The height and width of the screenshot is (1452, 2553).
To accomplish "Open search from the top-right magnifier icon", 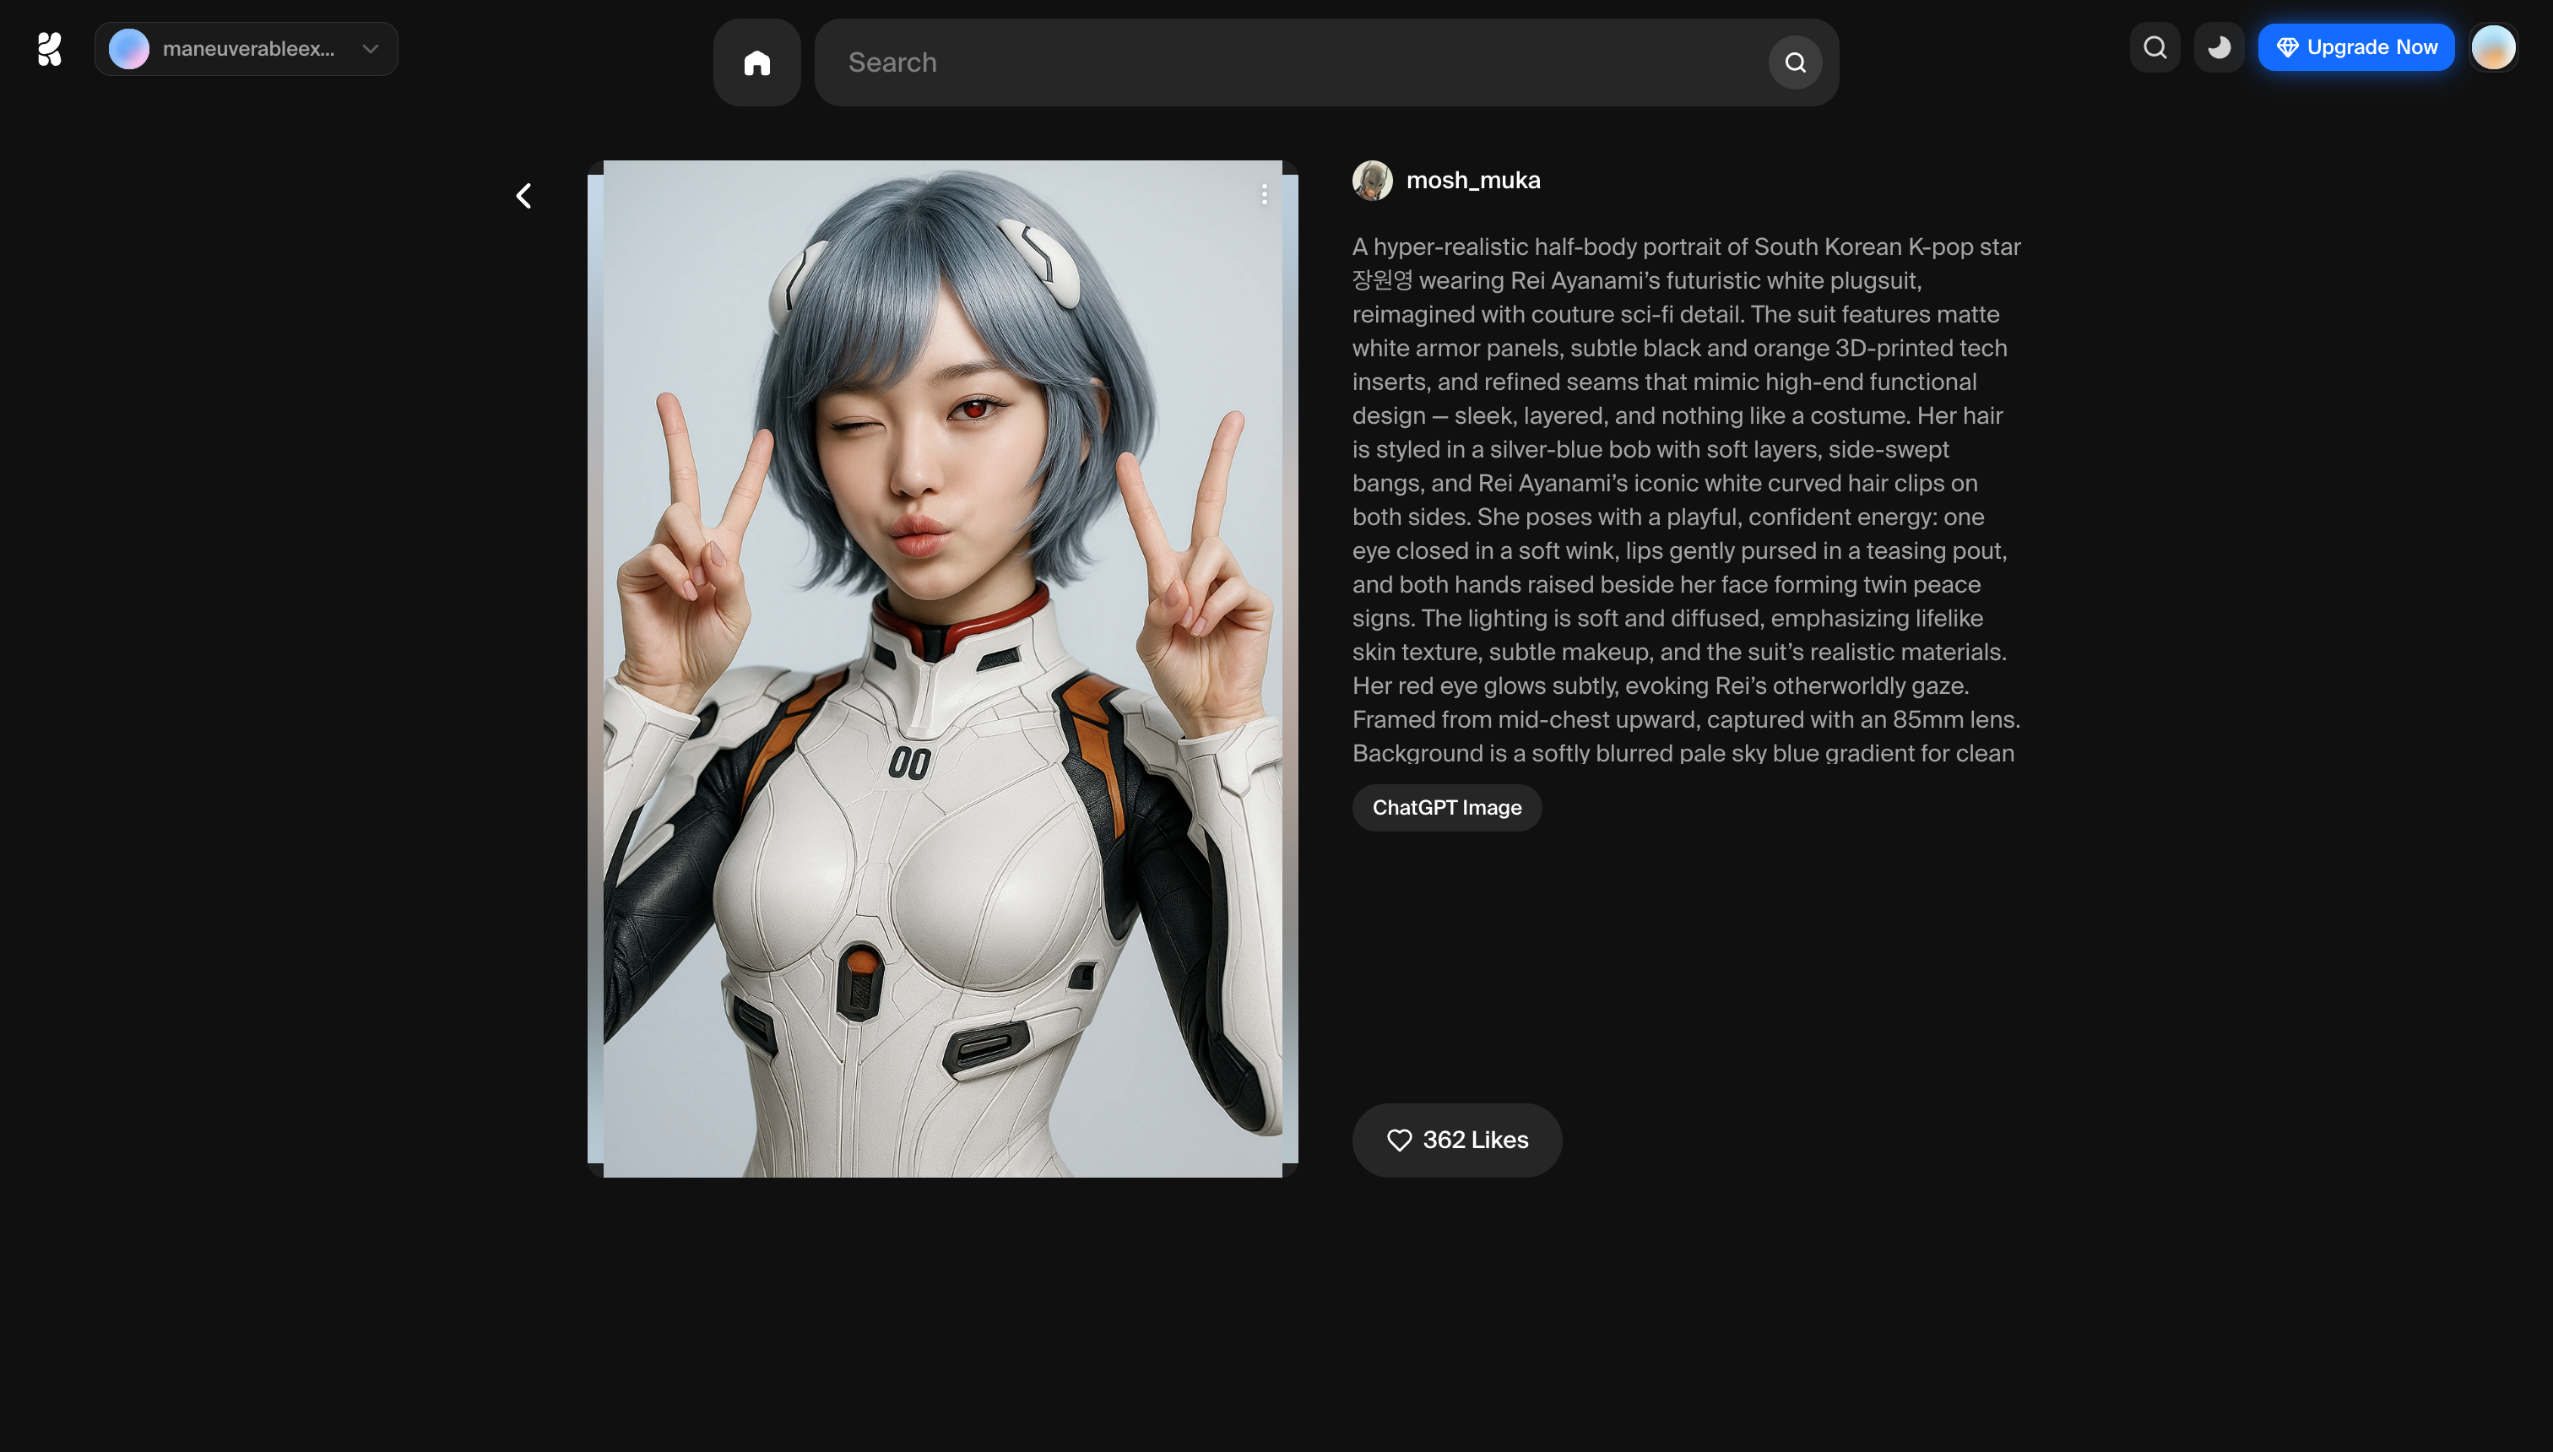I will 2155,48.
